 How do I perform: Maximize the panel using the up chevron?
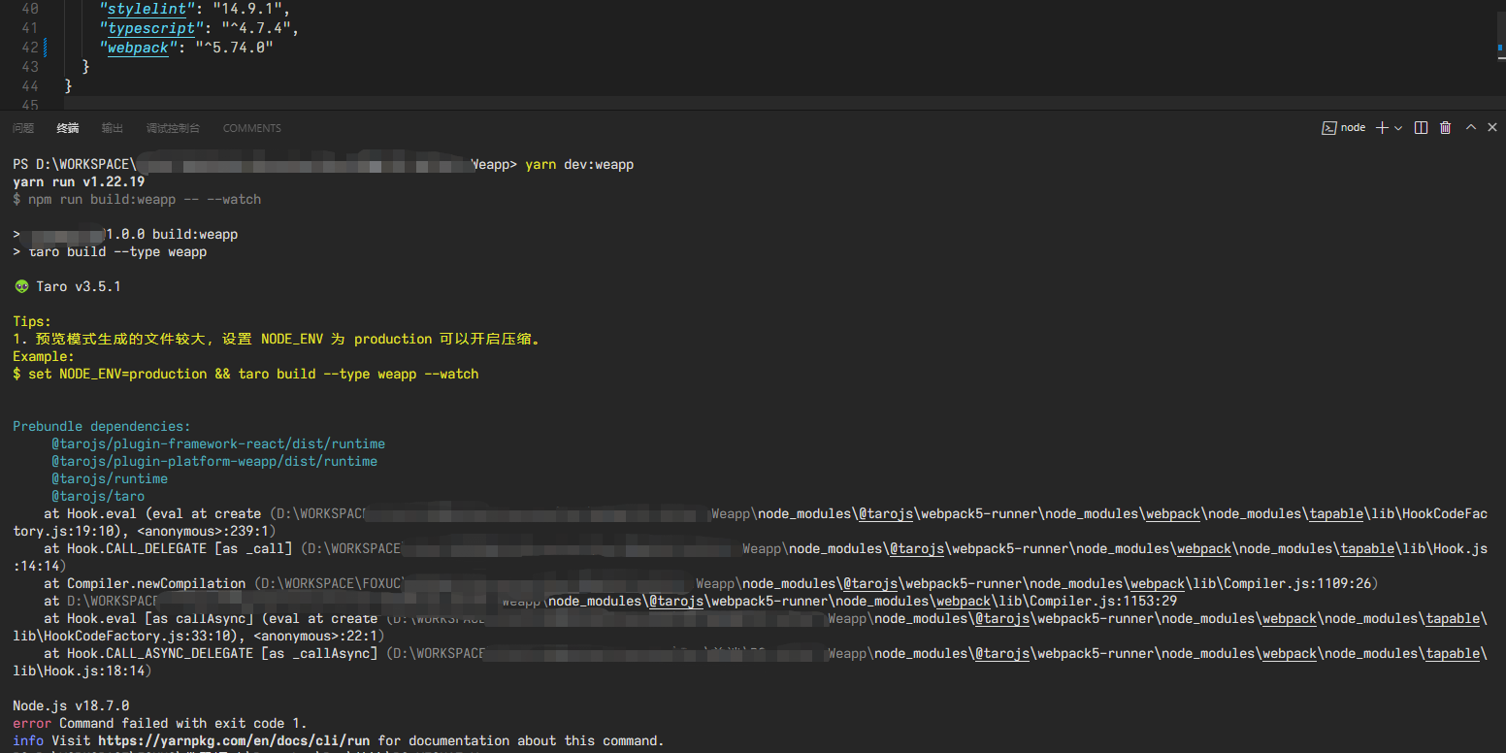(x=1471, y=127)
